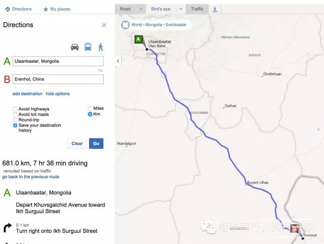Click the 681.0 km route summary
Screen dimensions: 324x244
(x=45, y=163)
